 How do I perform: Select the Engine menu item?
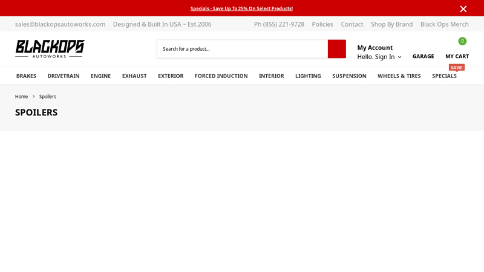click(100, 76)
